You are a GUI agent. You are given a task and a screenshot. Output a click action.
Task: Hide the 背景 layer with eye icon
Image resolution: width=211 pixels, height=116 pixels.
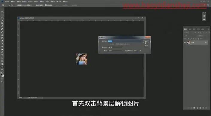185,43
